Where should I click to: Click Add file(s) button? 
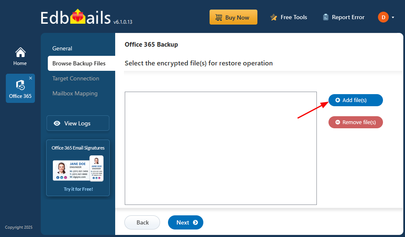(x=356, y=100)
